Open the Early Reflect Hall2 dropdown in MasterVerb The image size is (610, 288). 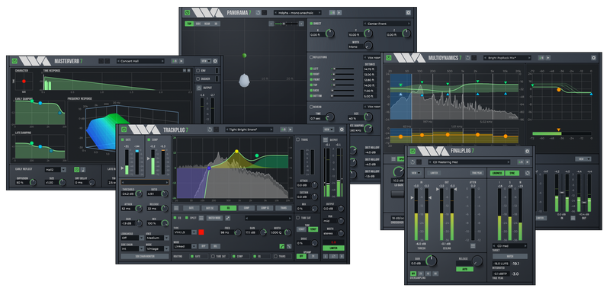(x=56, y=169)
